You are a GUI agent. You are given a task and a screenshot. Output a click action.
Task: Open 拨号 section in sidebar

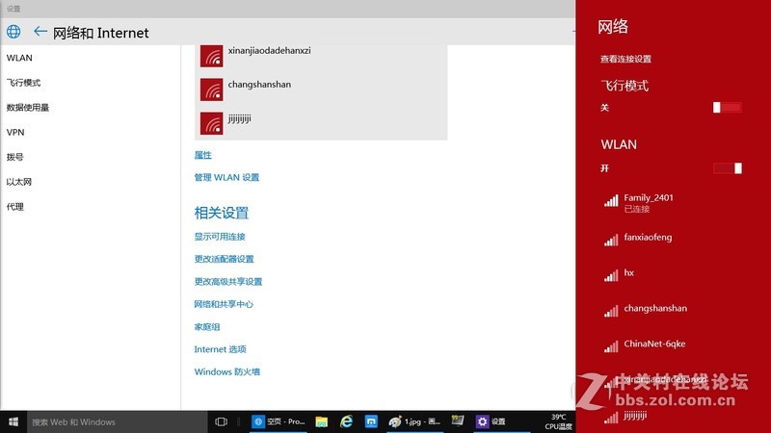(14, 157)
